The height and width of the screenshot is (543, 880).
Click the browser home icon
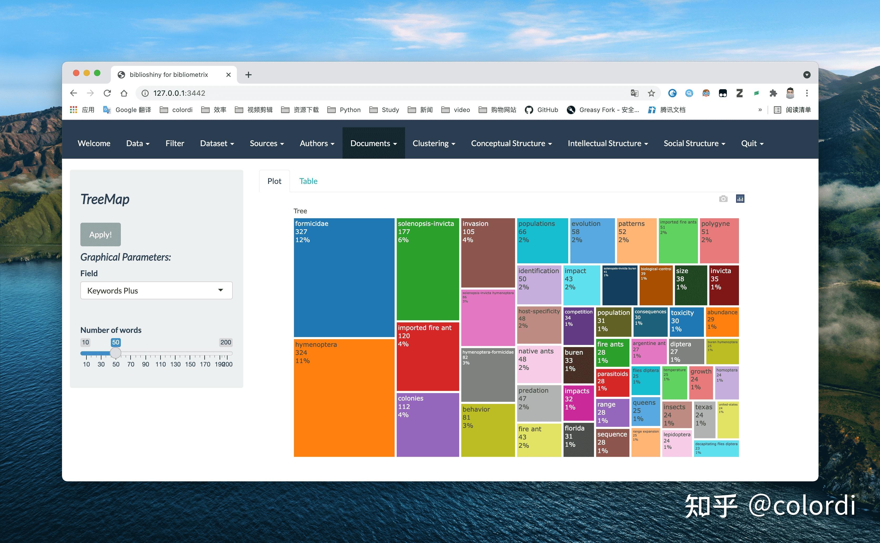pyautogui.click(x=124, y=93)
